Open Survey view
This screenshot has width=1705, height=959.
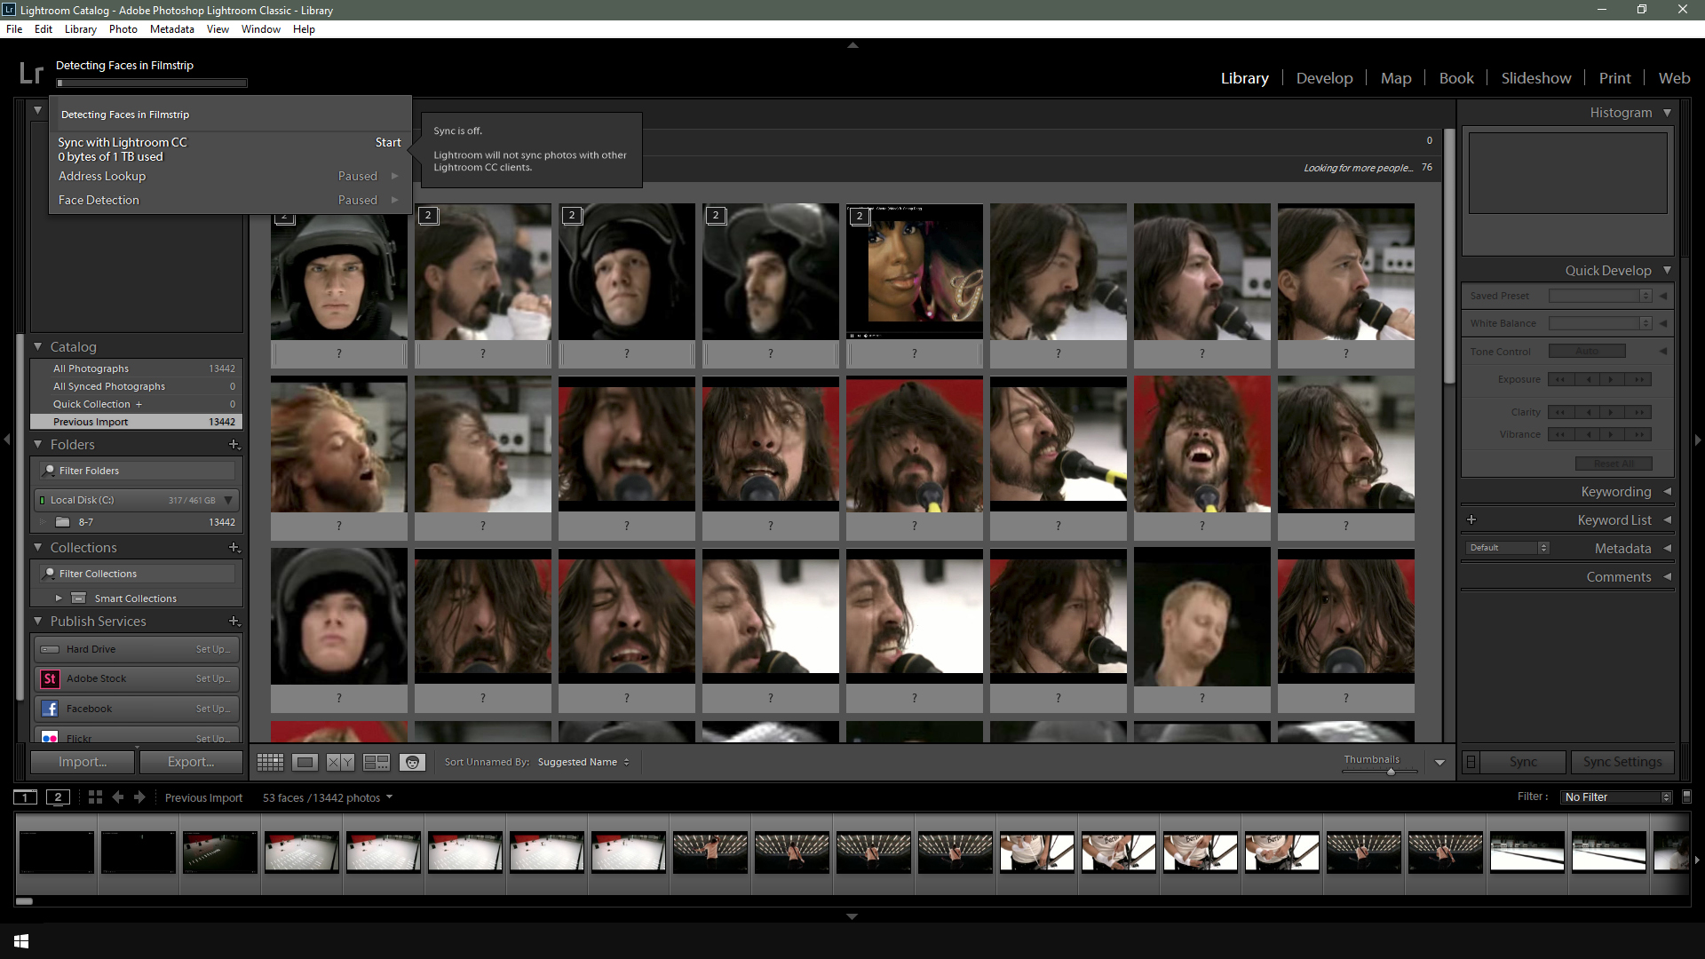point(377,762)
